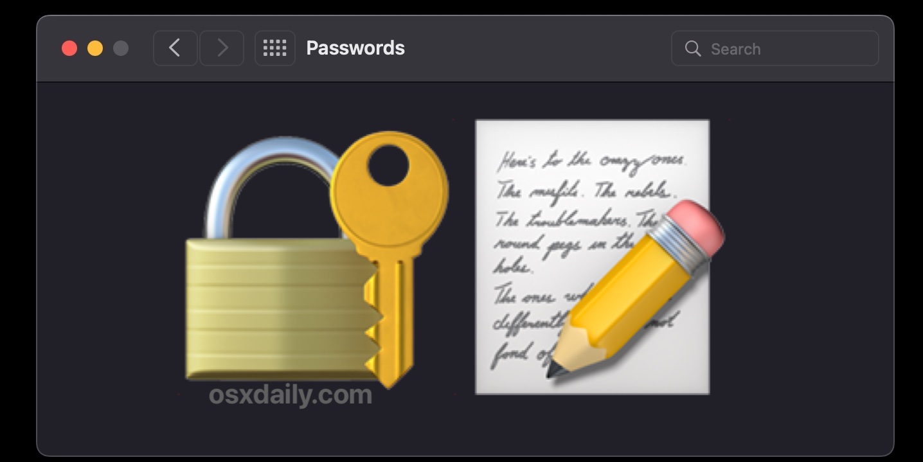923x462 pixels.
Task: Open the handwritten note page image
Action: pos(592,256)
